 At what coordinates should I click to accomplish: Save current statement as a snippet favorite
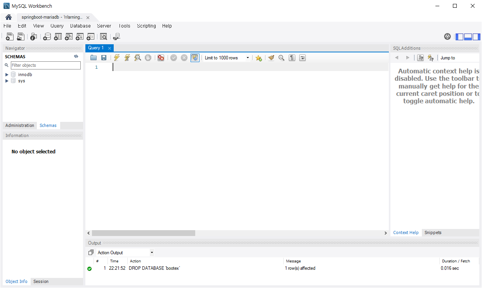tap(258, 58)
